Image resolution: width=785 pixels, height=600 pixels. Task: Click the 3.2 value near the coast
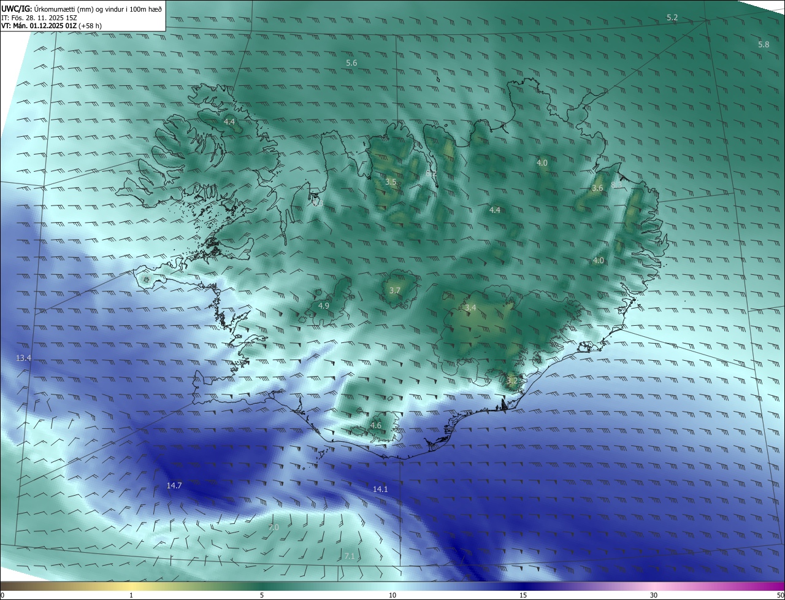click(512, 381)
